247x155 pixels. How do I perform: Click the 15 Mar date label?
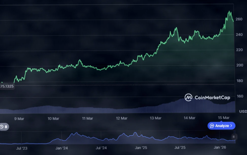[x=224, y=118]
